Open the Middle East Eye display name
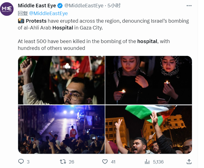204x168 pixels. tap(37, 6)
